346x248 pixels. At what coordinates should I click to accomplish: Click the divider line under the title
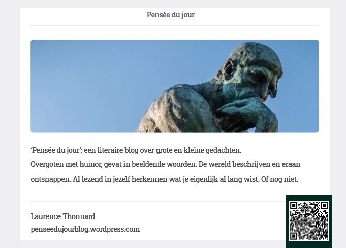pyautogui.click(x=174, y=26)
